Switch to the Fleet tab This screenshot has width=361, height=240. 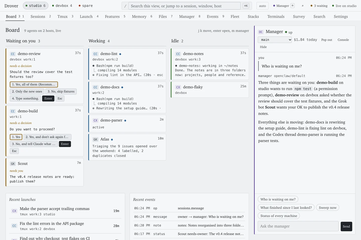click(235, 16)
